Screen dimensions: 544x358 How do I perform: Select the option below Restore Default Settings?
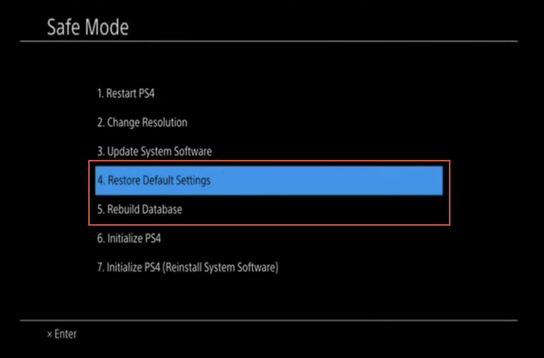click(139, 209)
